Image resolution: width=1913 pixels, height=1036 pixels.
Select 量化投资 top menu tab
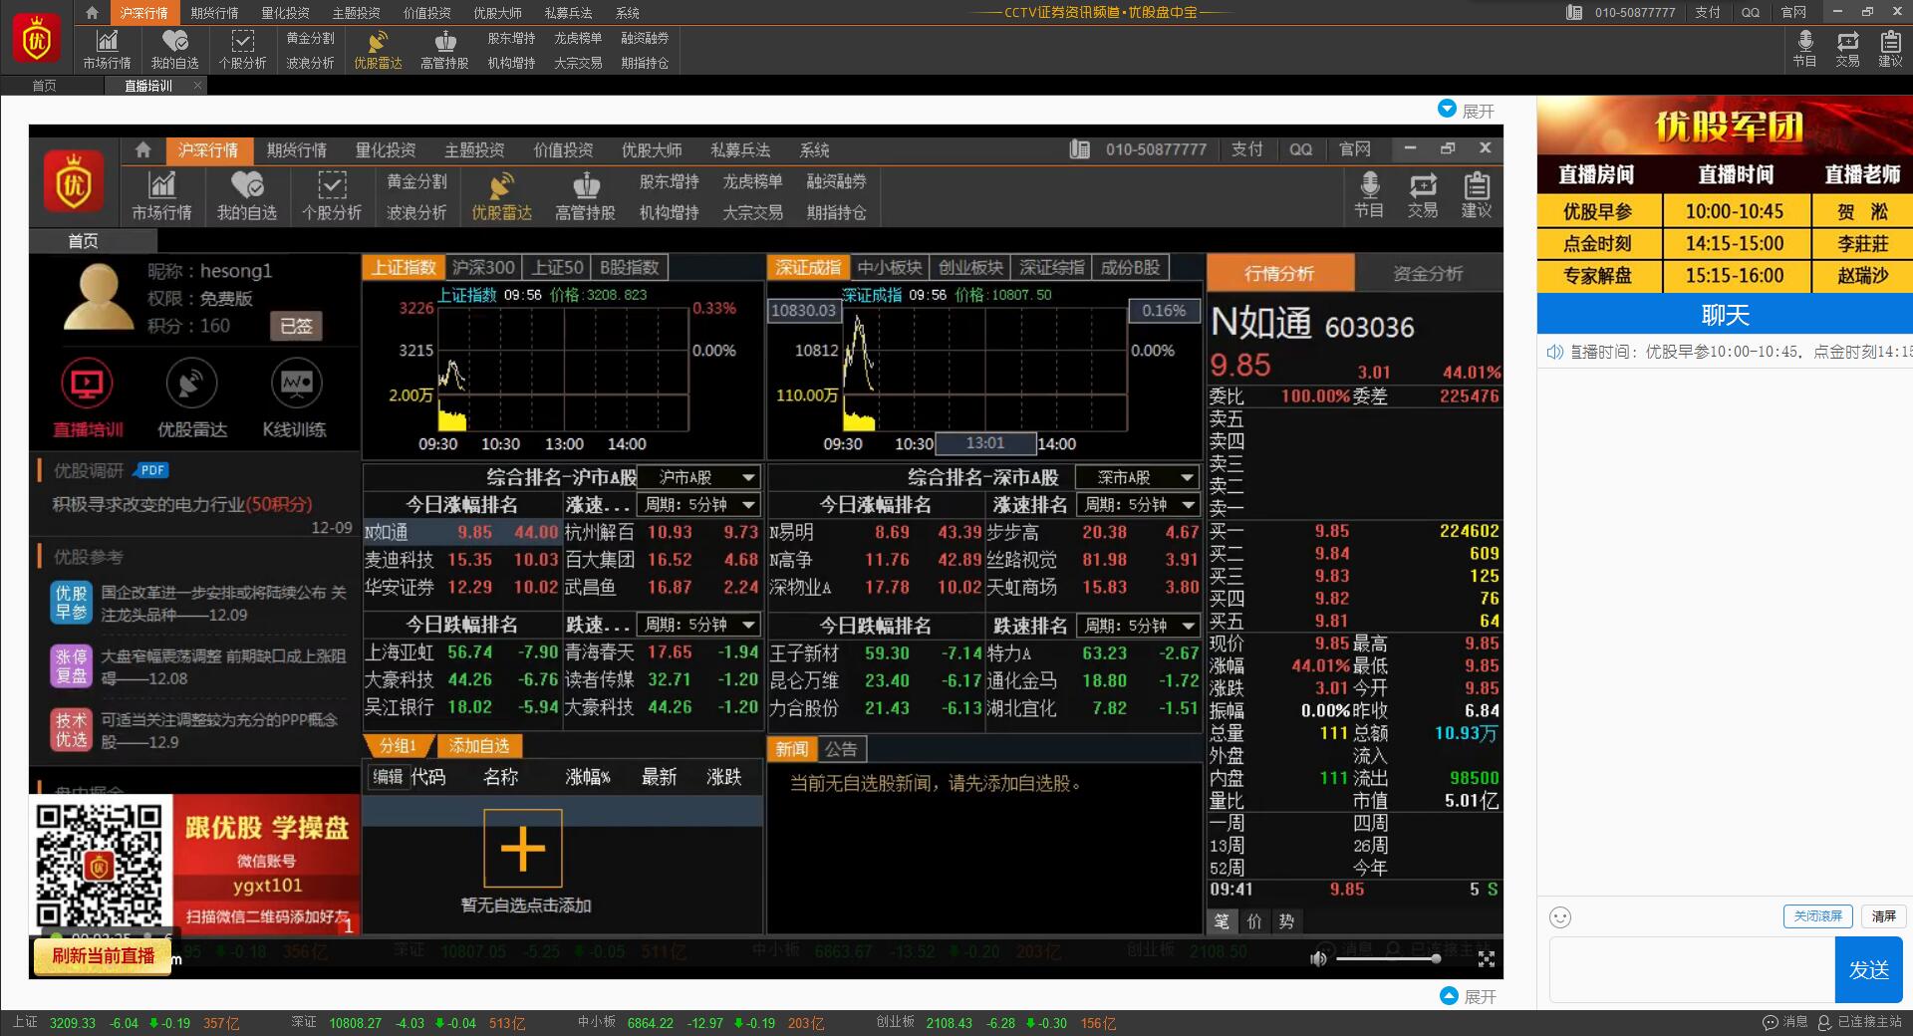click(x=285, y=13)
